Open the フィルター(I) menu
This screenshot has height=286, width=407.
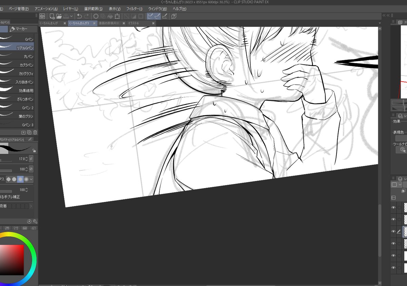[x=134, y=8]
